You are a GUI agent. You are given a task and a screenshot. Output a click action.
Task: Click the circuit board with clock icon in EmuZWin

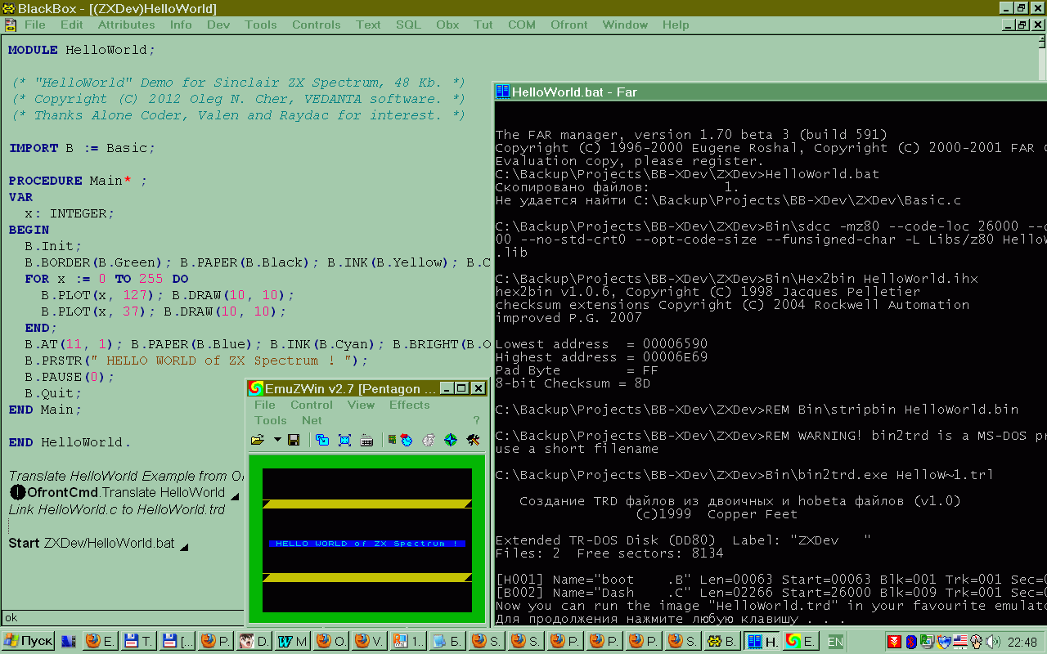point(401,440)
